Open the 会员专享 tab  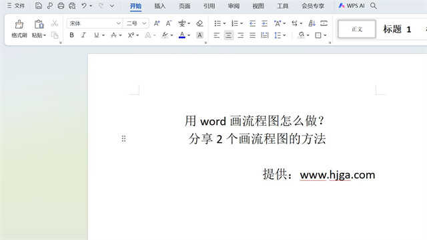tap(313, 6)
